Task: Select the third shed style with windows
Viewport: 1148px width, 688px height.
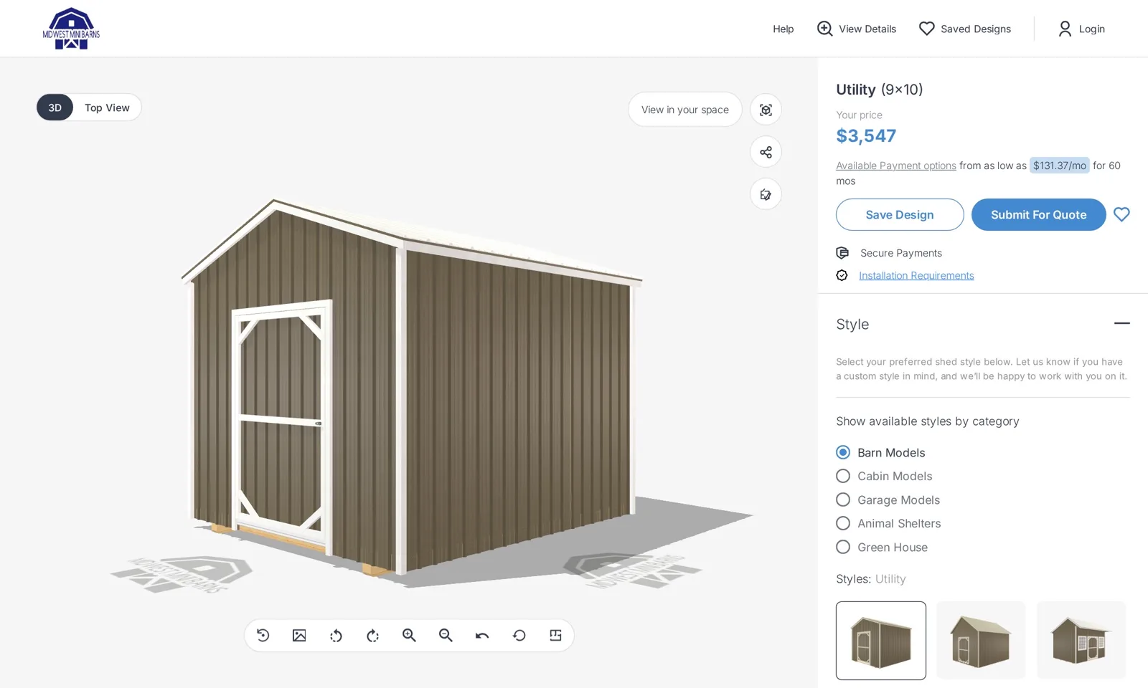Action: click(1081, 641)
